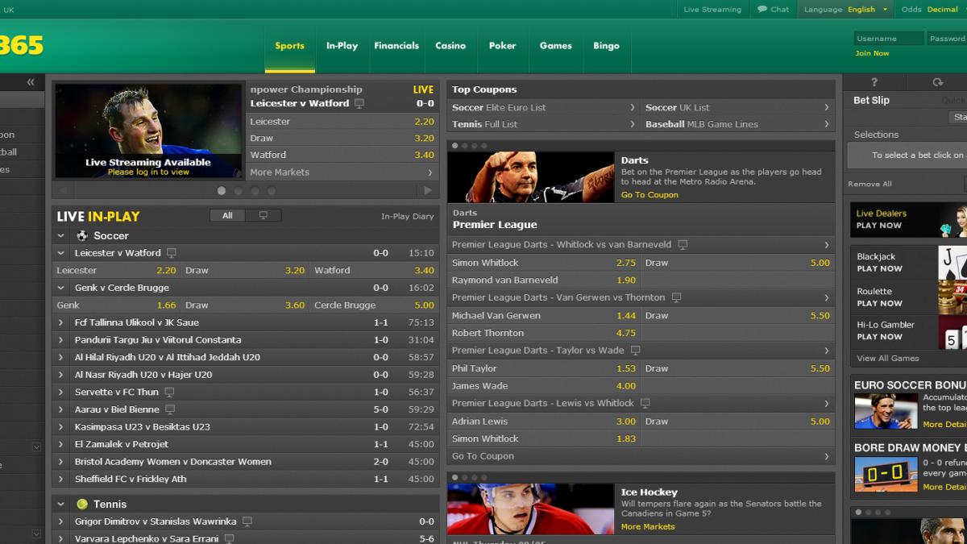Image resolution: width=967 pixels, height=544 pixels.
Task: Refresh the Bet Slip panel
Action: click(x=937, y=82)
